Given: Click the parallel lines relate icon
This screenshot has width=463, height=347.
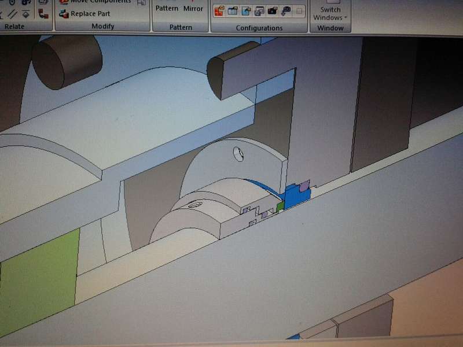Looking at the screenshot, I should point(12,14).
